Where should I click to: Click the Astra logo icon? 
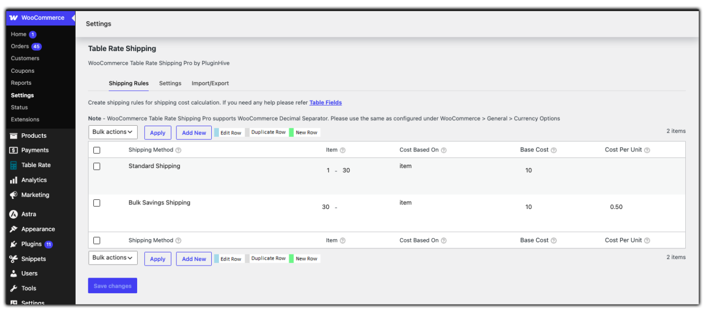coord(14,215)
